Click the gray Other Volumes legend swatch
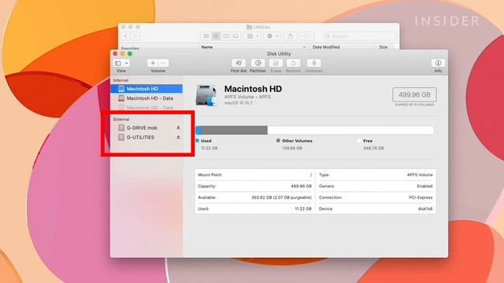Viewport: 504px width, 283px height. click(x=278, y=141)
